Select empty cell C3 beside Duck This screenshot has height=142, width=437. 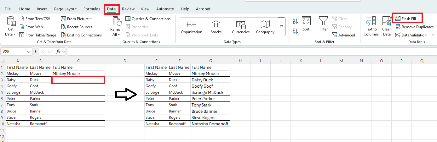(x=78, y=80)
